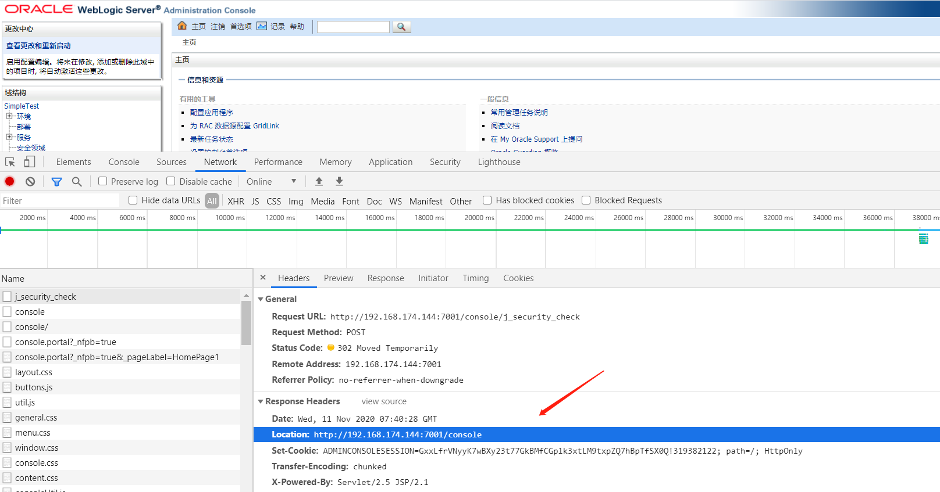The width and height of the screenshot is (940, 492).
Task: Enable the Disable cache checkbox
Action: [x=171, y=181]
